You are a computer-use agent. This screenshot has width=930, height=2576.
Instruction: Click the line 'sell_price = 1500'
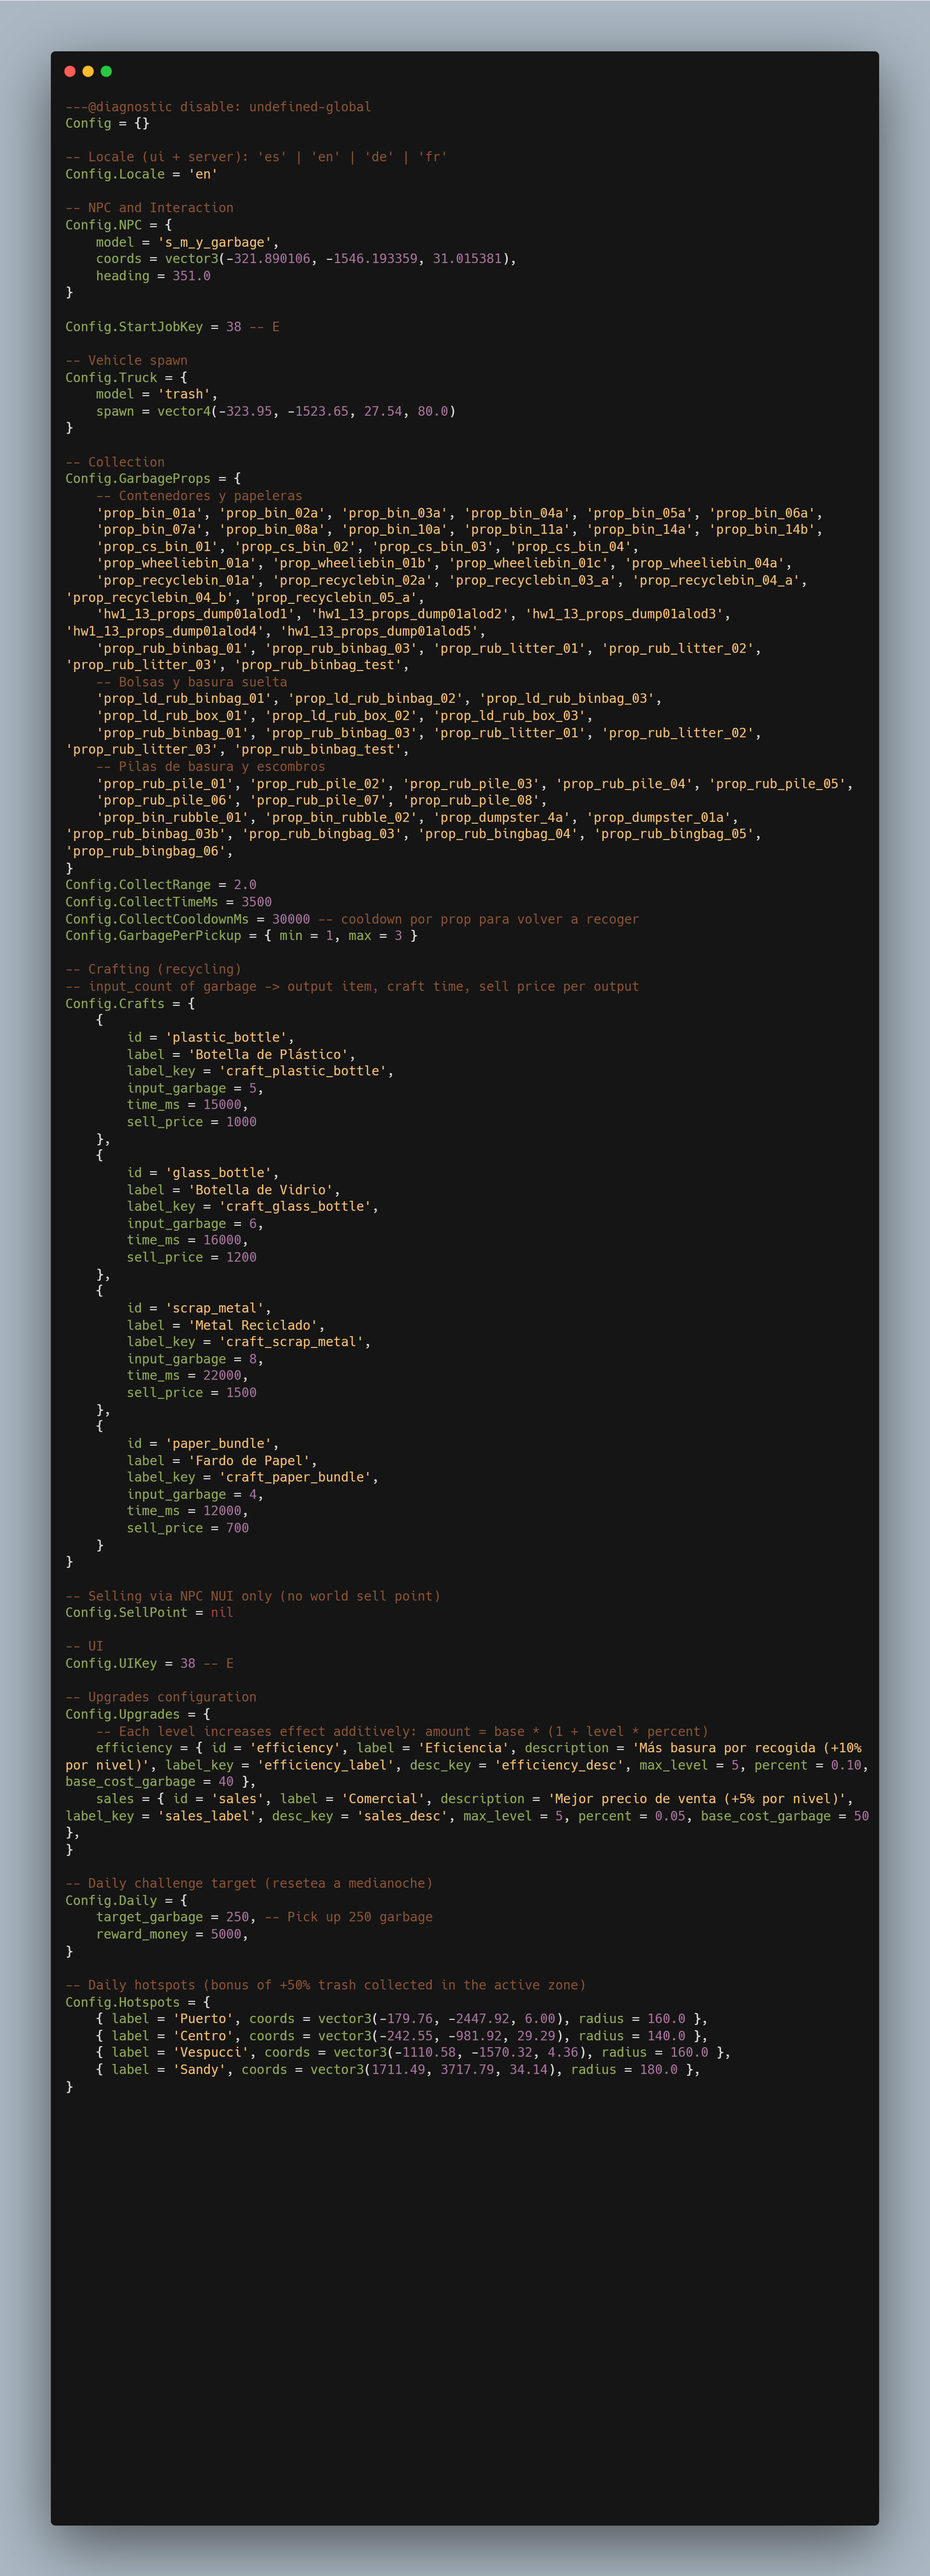[x=191, y=1393]
